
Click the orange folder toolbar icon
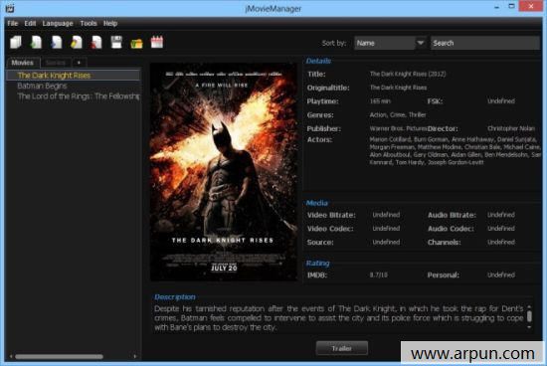137,44
